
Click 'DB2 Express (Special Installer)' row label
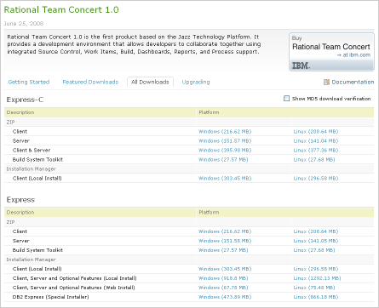pos(50,297)
